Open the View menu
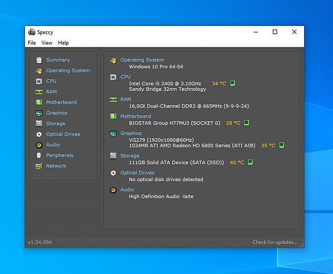The image size is (333, 274). (x=47, y=43)
